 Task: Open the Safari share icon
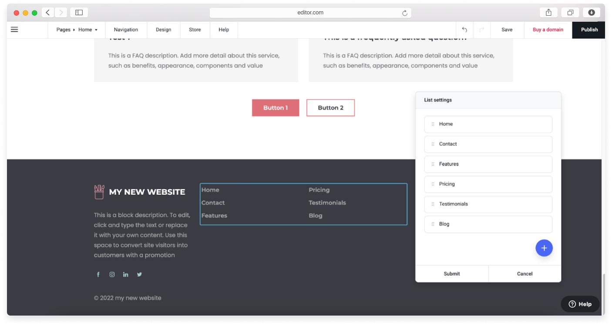pos(549,13)
